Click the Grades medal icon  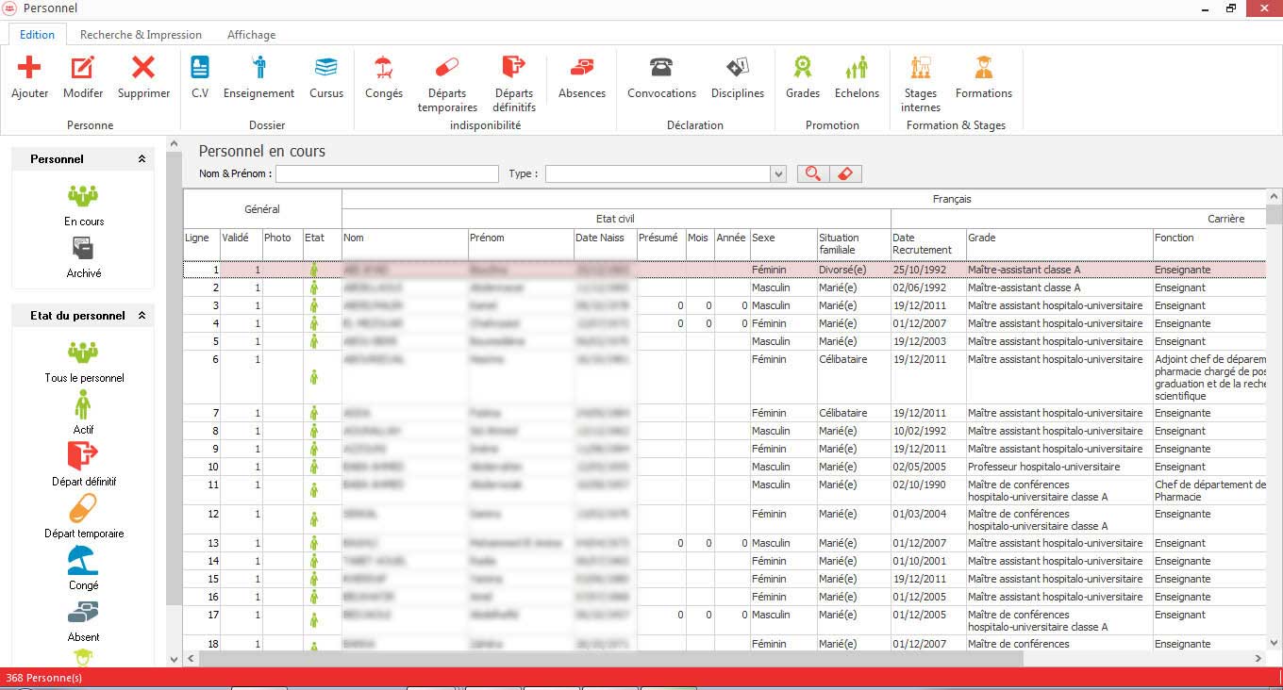coord(802,68)
